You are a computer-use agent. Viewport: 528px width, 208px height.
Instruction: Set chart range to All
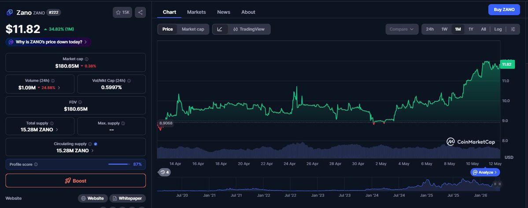(483, 29)
